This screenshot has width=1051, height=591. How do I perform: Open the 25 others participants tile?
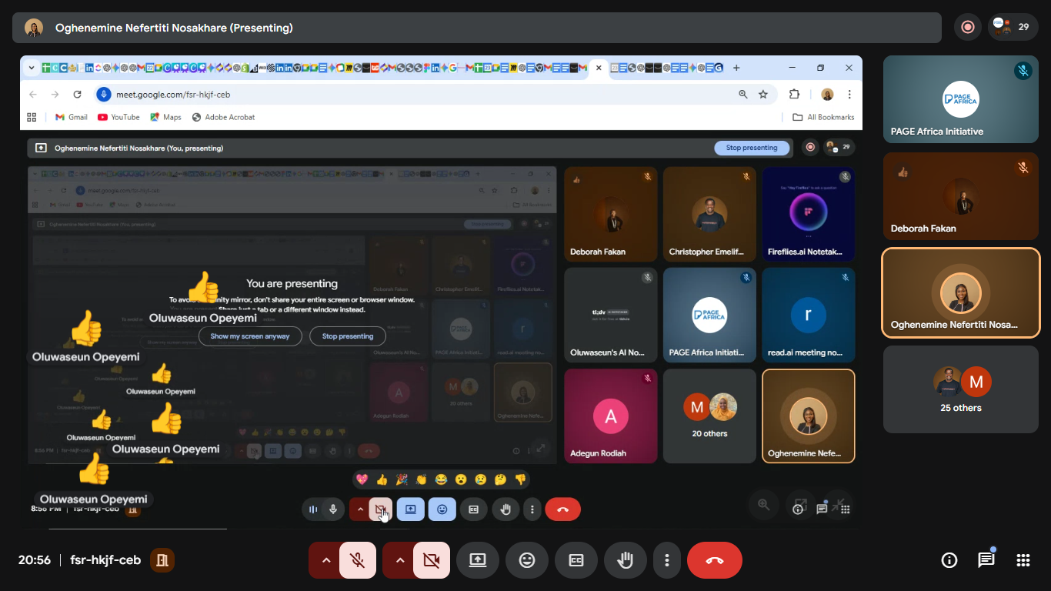(961, 389)
